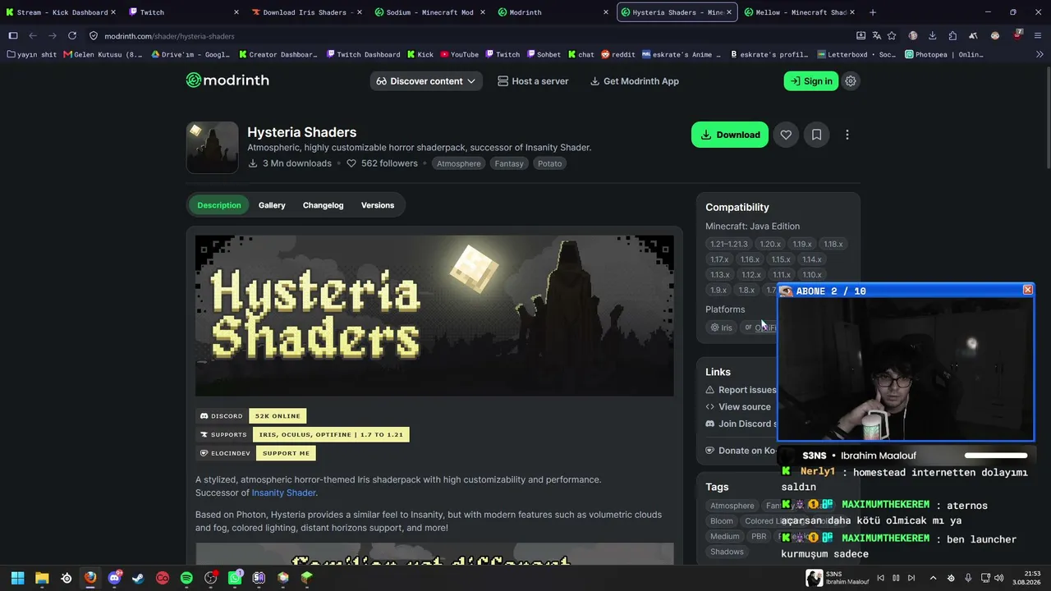Open Spotify from the taskbar
This screenshot has height=591, width=1051.
coord(186,578)
